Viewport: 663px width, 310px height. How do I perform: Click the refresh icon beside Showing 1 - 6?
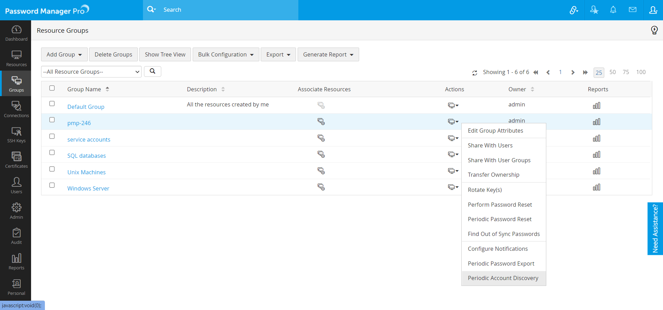click(474, 73)
